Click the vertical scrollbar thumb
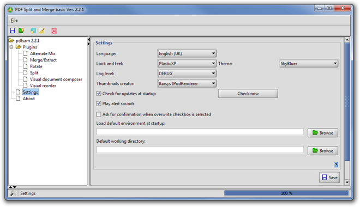360x207 pixels. click(x=347, y=102)
